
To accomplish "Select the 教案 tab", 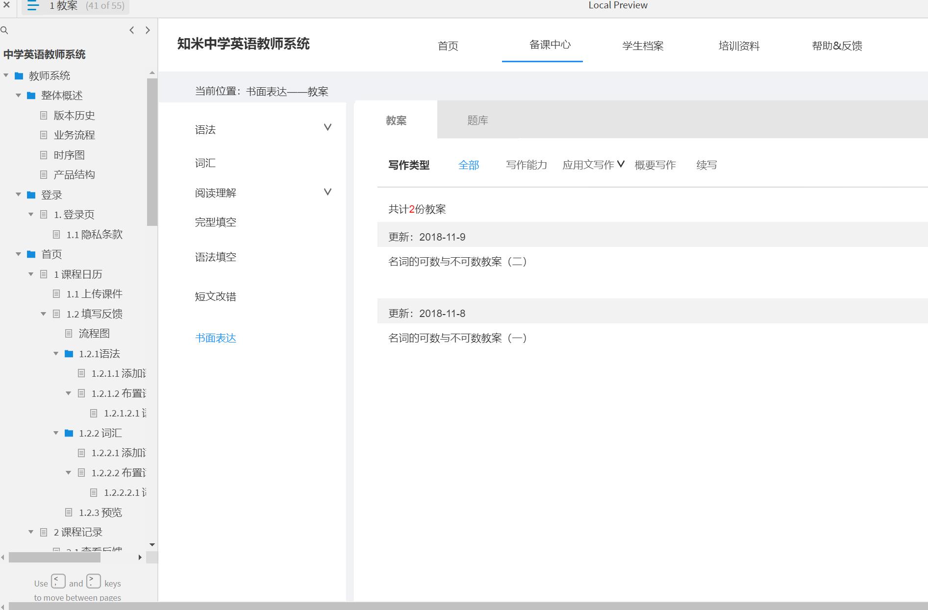I will pos(396,121).
